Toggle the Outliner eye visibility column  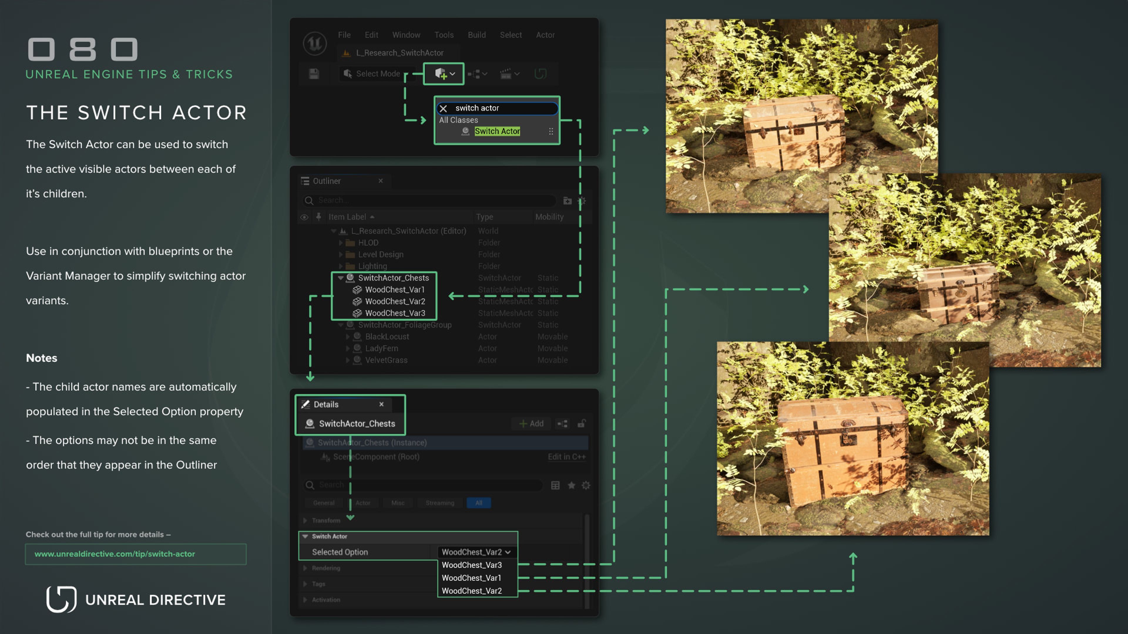tap(304, 217)
